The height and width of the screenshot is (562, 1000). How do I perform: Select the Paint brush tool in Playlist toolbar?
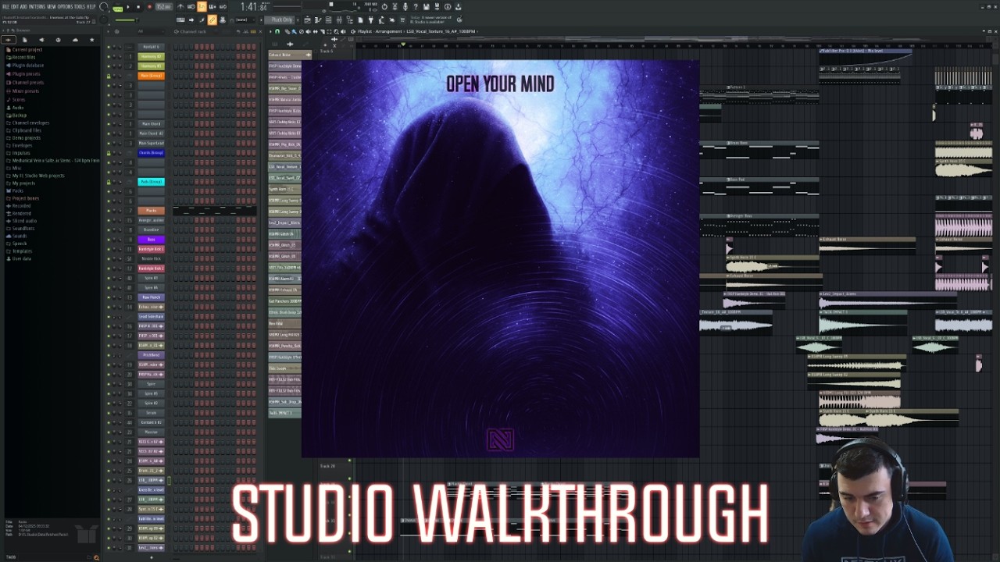tap(295, 31)
